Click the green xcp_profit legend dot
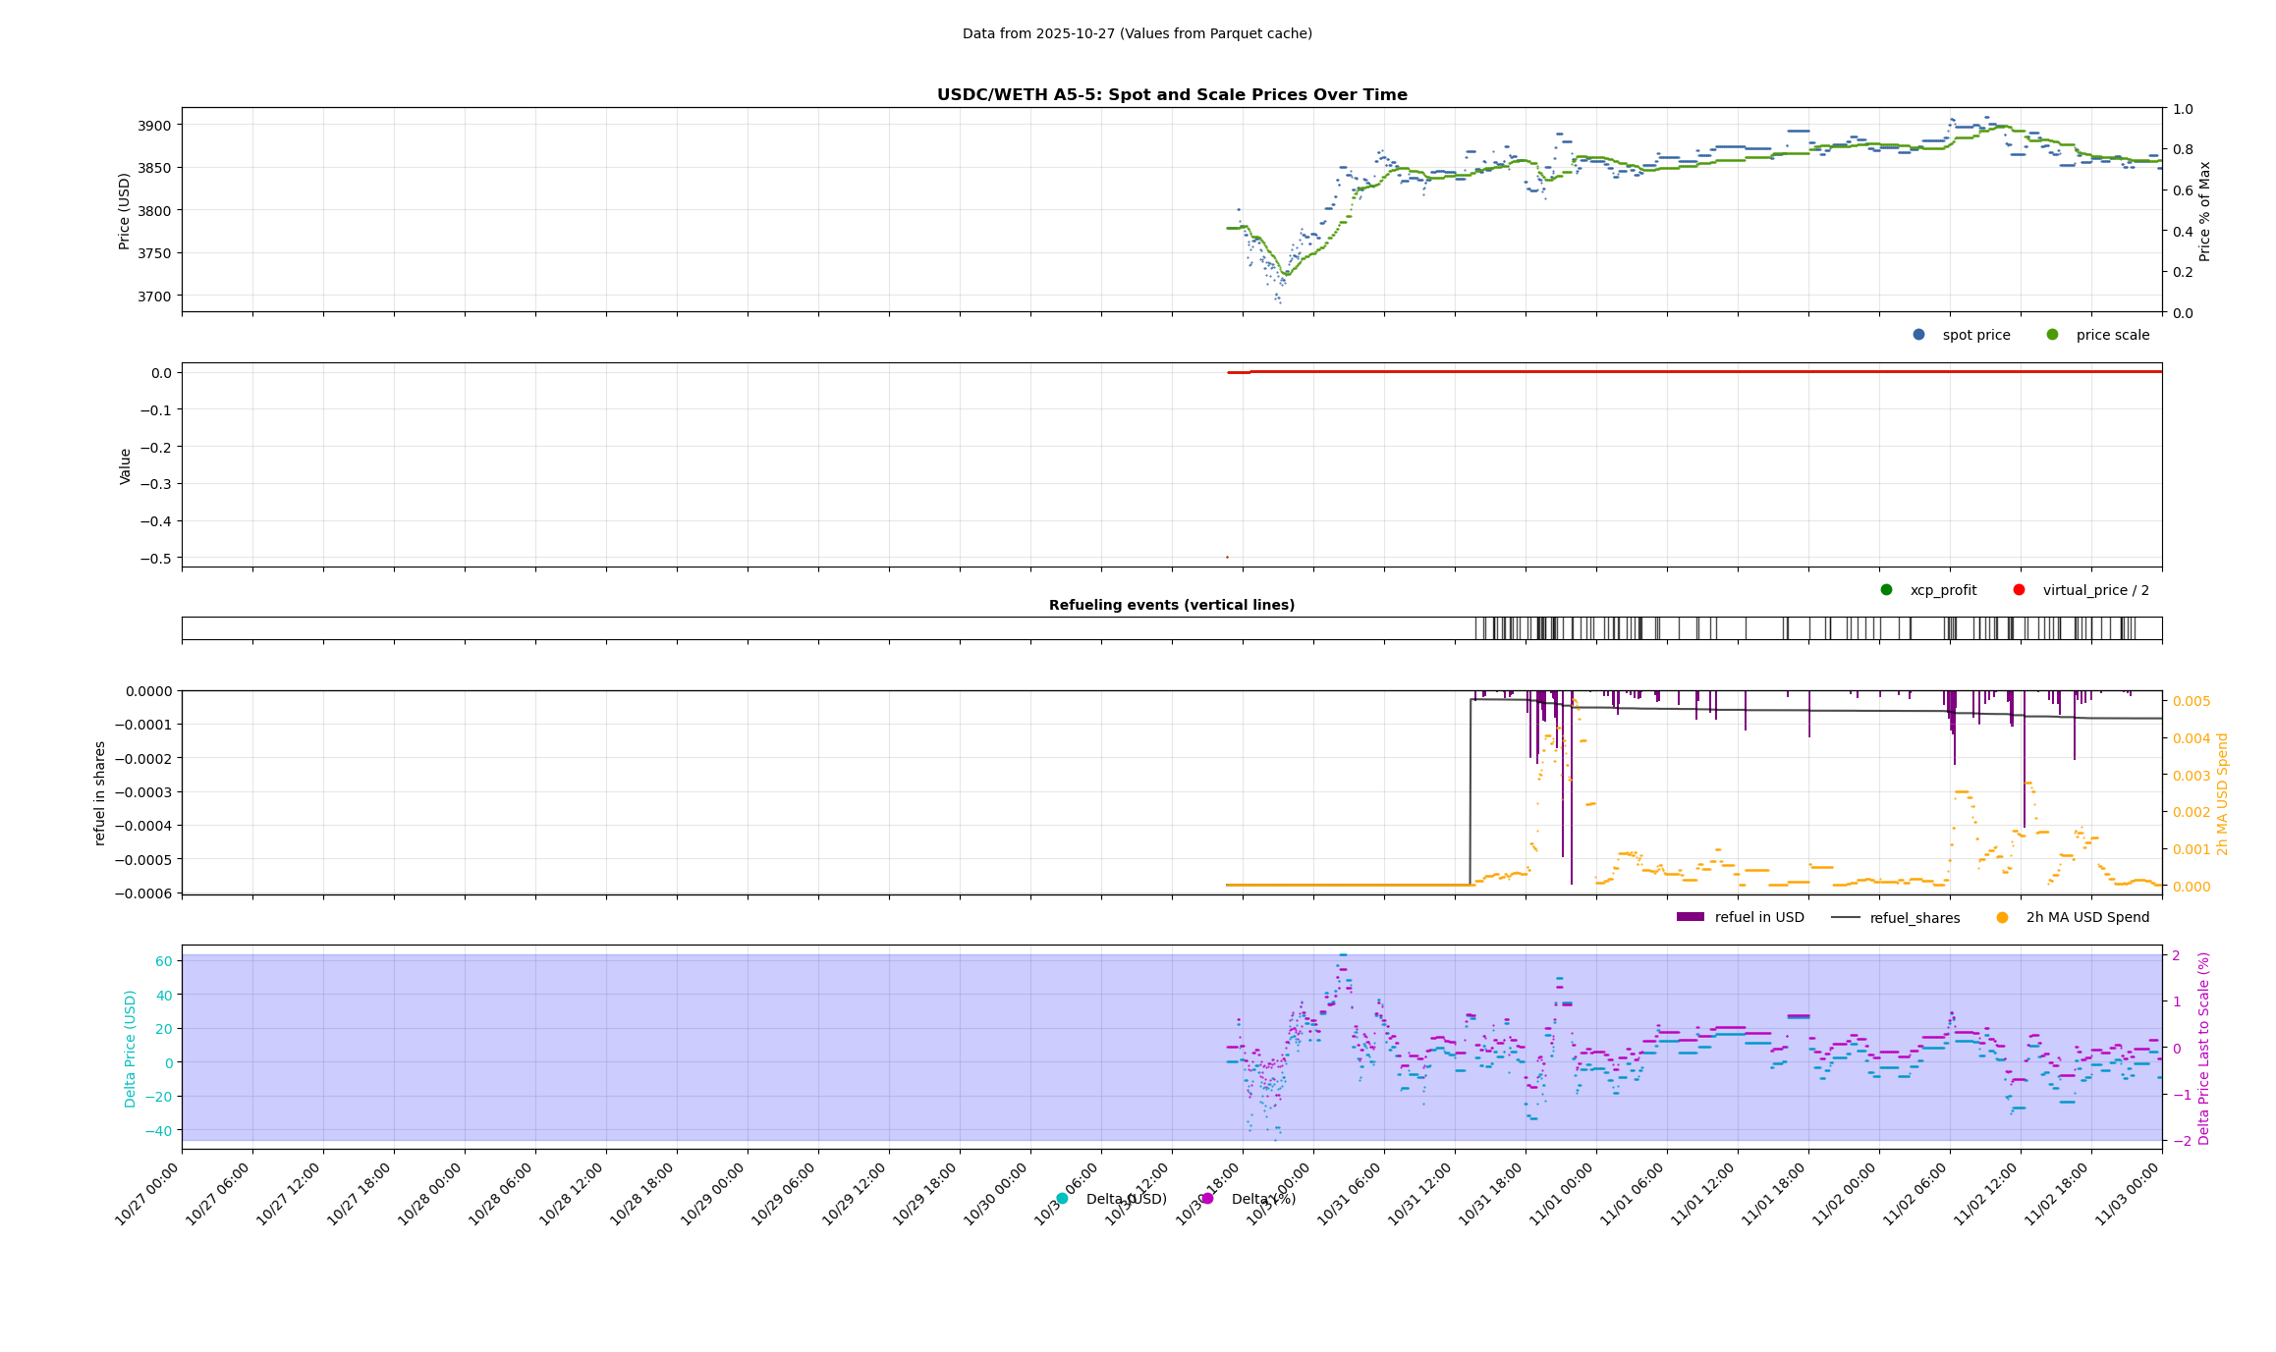Image resolution: width=2276 pixels, height=1352 pixels. (x=1886, y=590)
